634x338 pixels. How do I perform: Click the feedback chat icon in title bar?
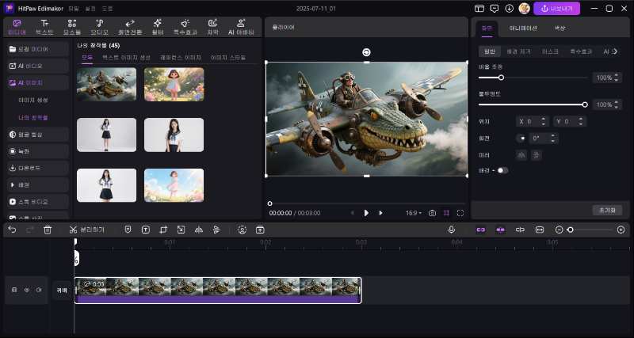click(x=494, y=9)
